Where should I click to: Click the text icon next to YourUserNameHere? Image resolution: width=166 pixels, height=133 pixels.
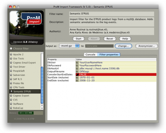(77, 62)
